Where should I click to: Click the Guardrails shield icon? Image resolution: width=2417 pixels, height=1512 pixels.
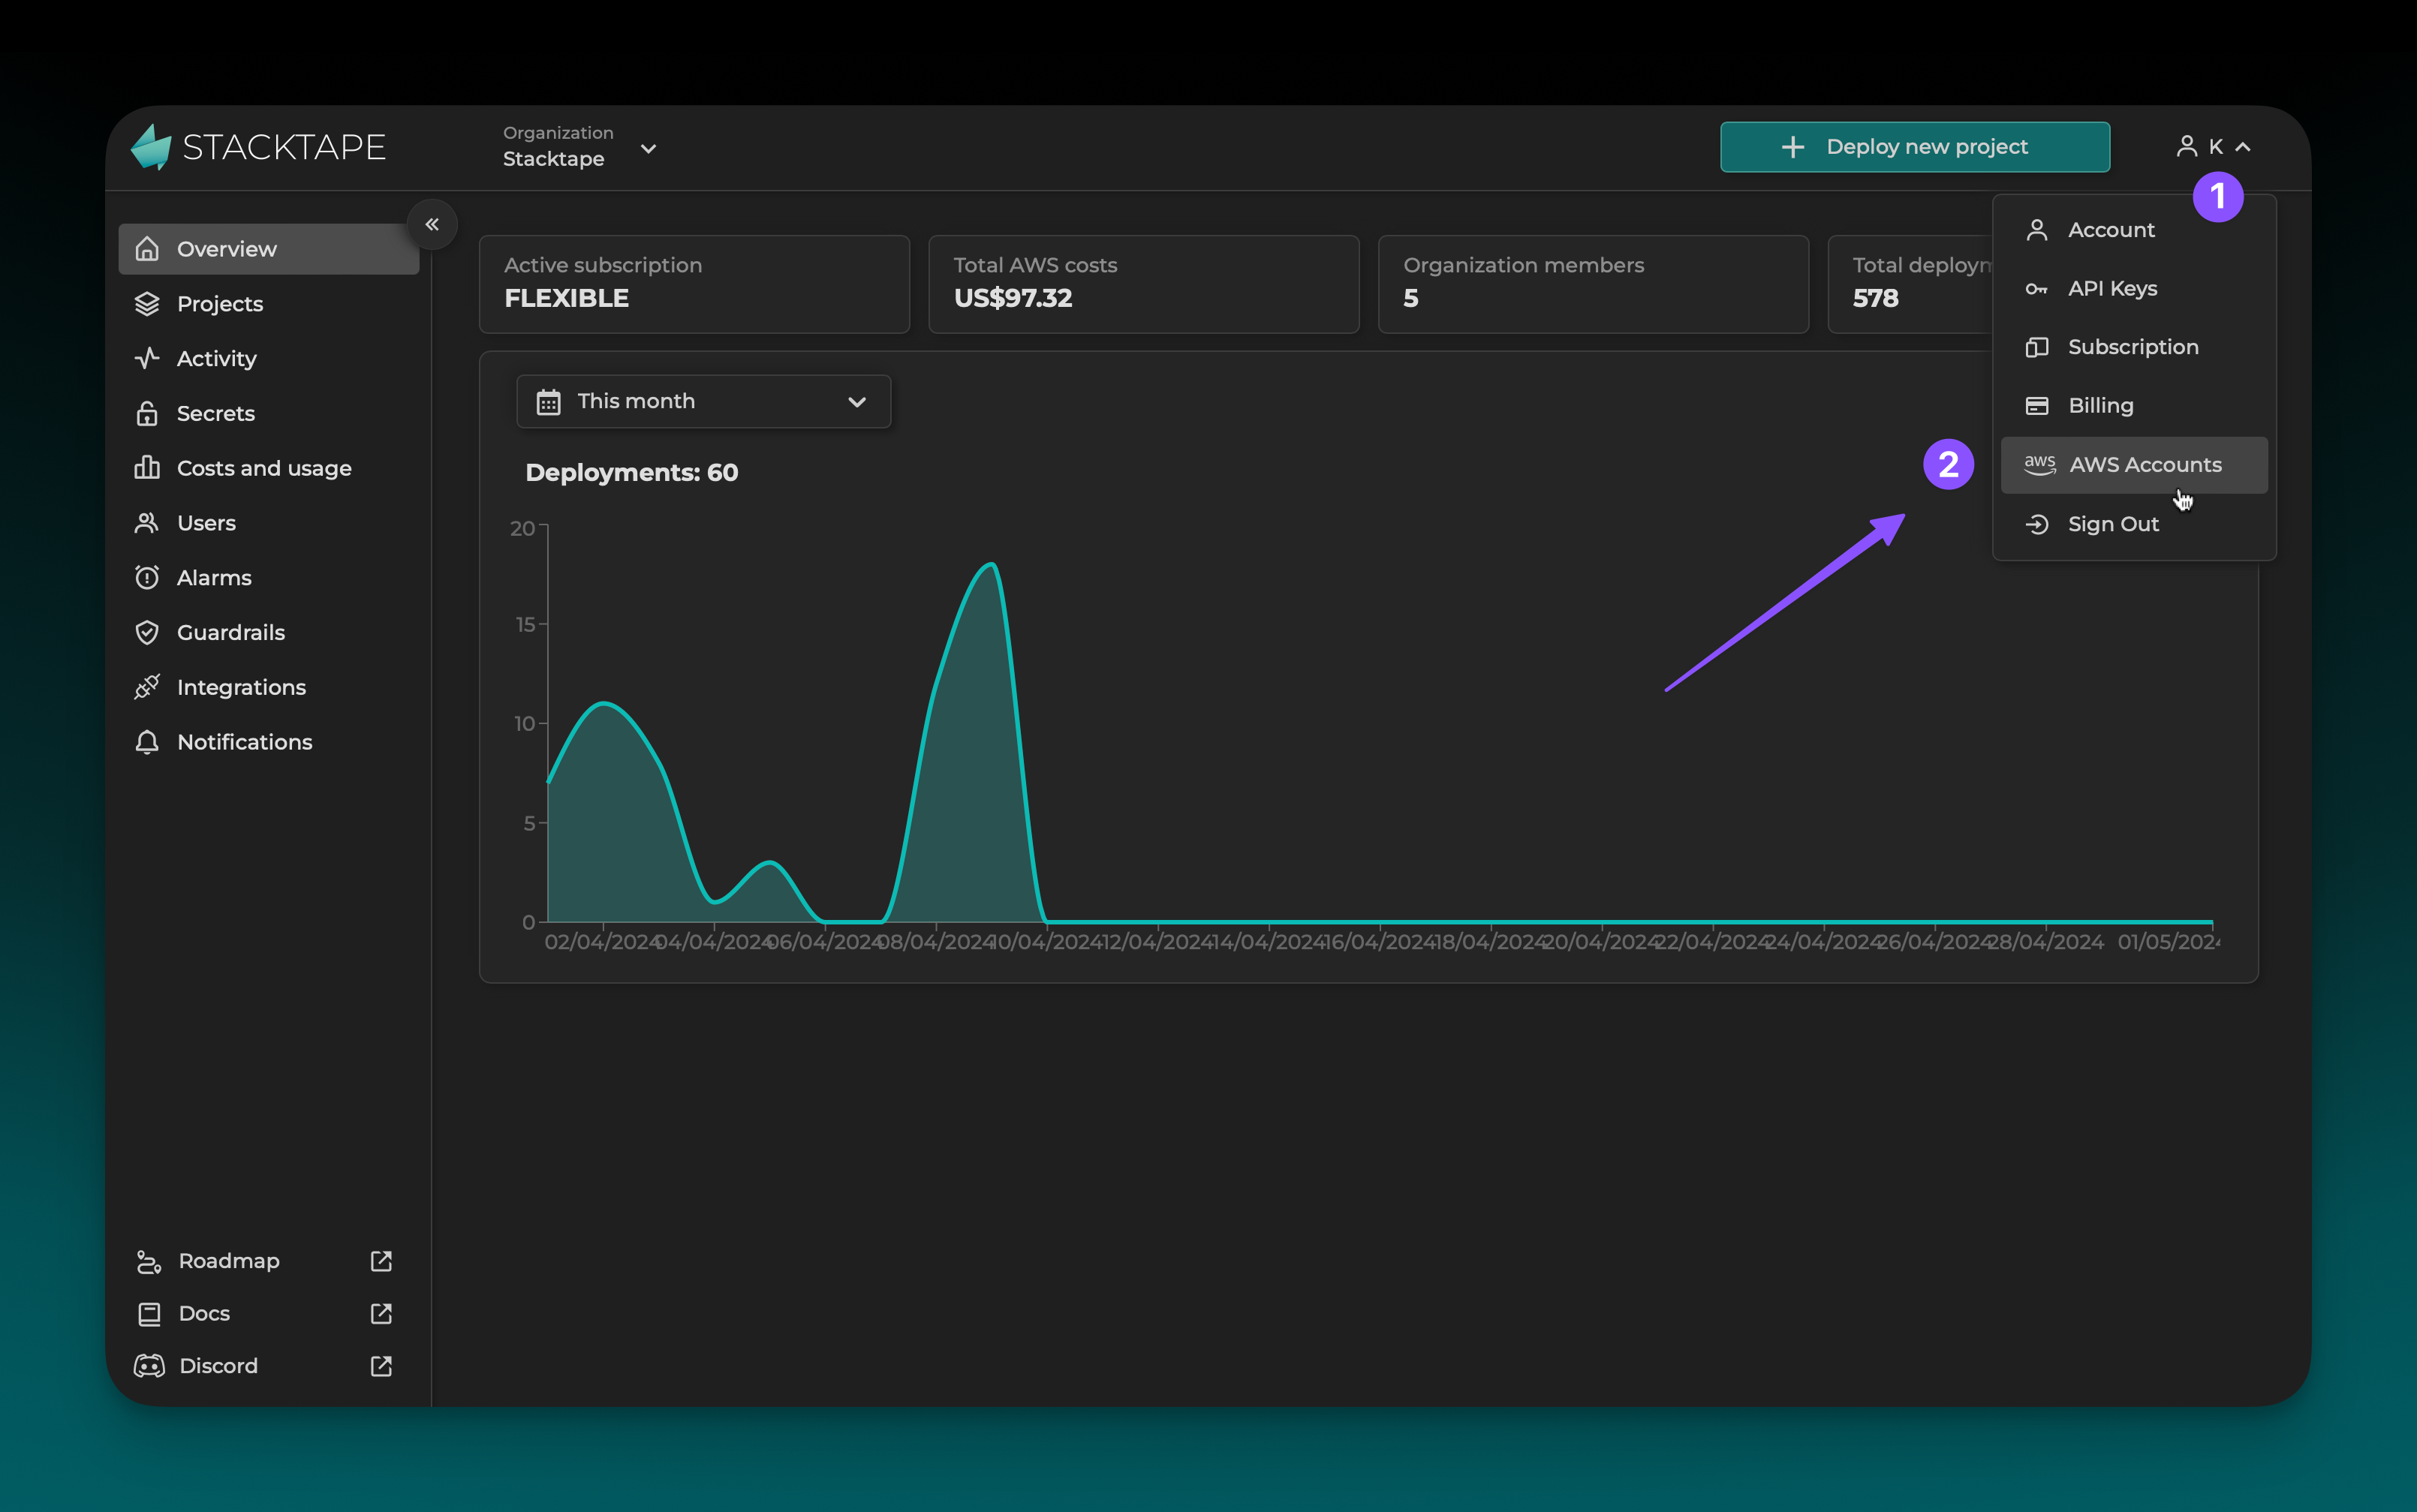147,632
